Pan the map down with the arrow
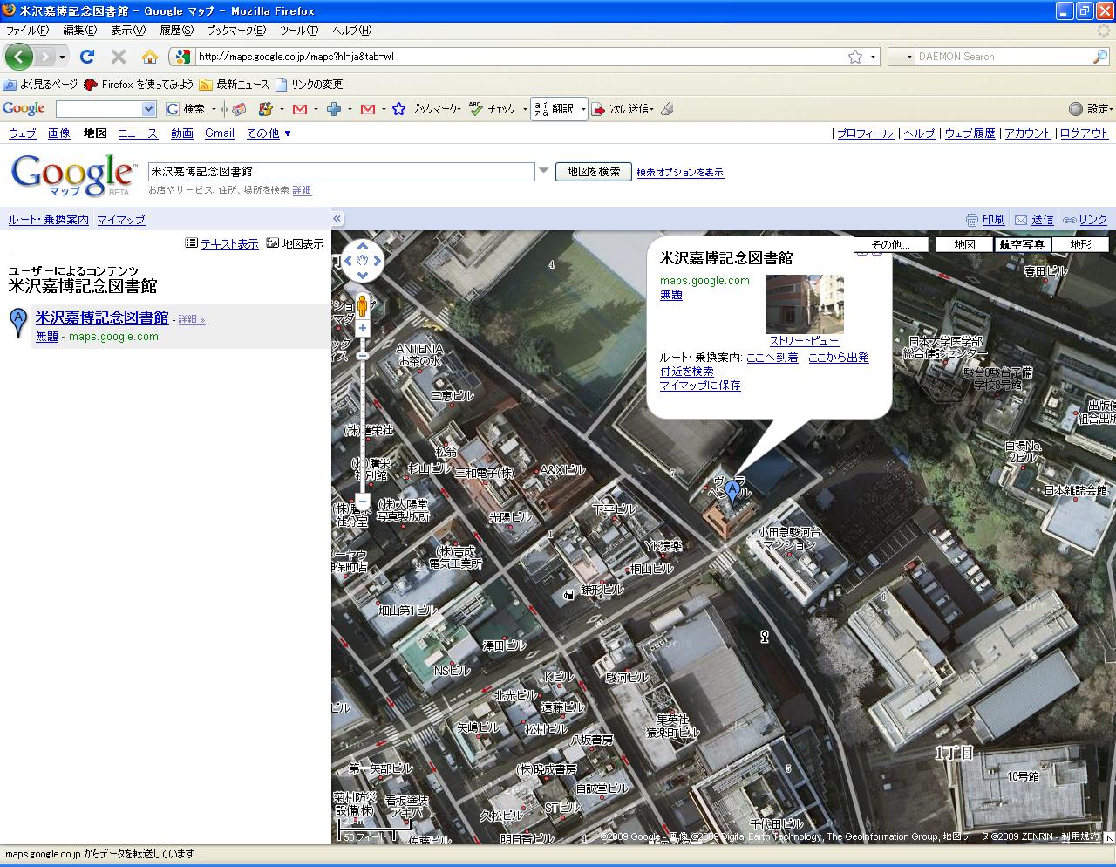This screenshot has height=867, width=1116. (x=363, y=274)
